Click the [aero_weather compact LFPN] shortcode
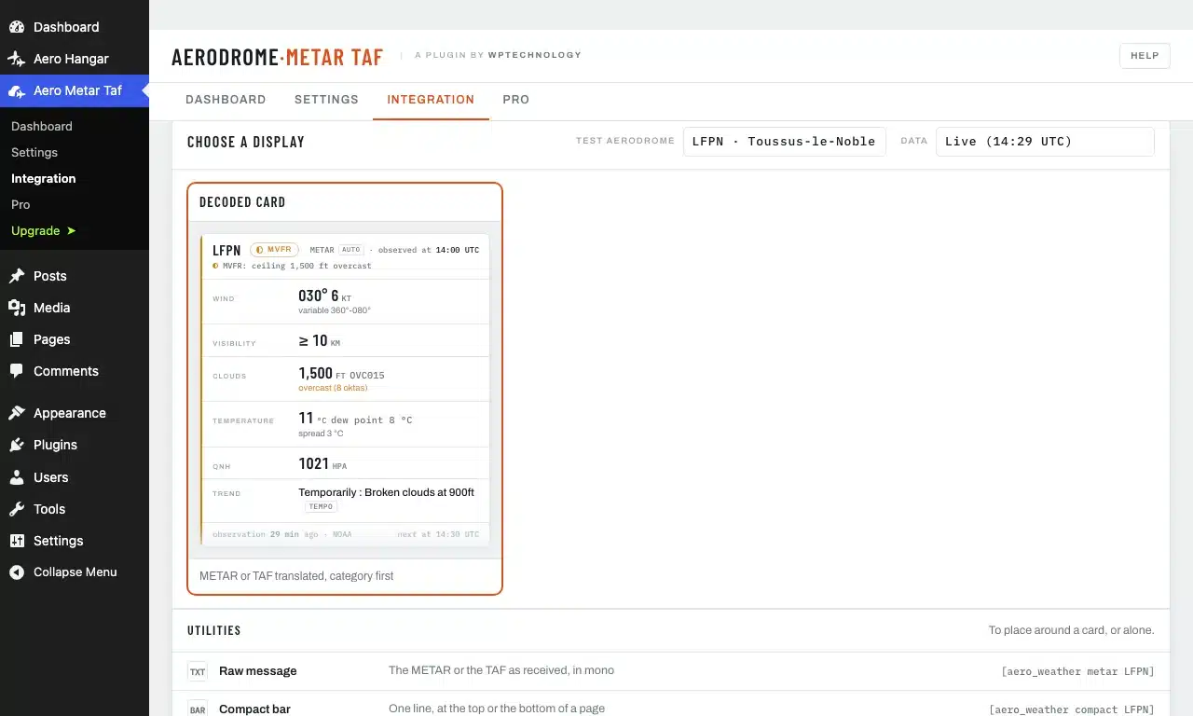 tap(1072, 709)
